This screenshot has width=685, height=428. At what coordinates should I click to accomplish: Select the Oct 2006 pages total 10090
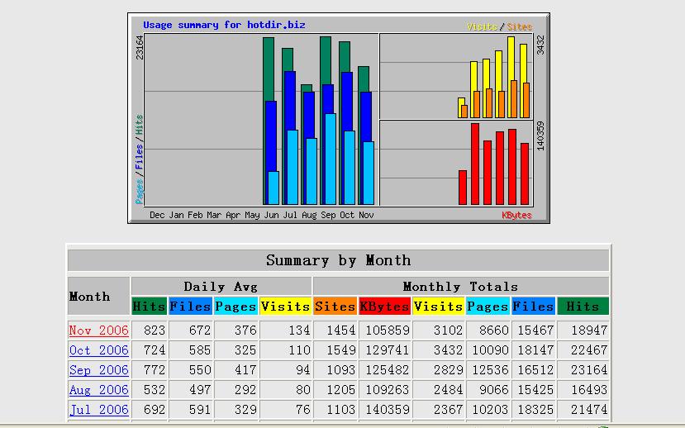[490, 350]
